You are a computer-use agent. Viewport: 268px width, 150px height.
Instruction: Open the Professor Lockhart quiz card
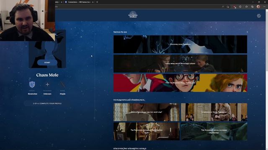coord(147,131)
